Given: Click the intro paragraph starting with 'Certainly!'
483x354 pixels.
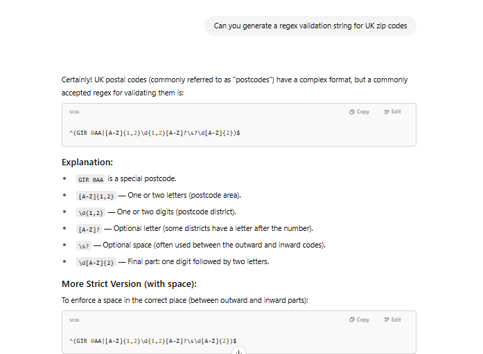Looking at the screenshot, I should click(234, 86).
